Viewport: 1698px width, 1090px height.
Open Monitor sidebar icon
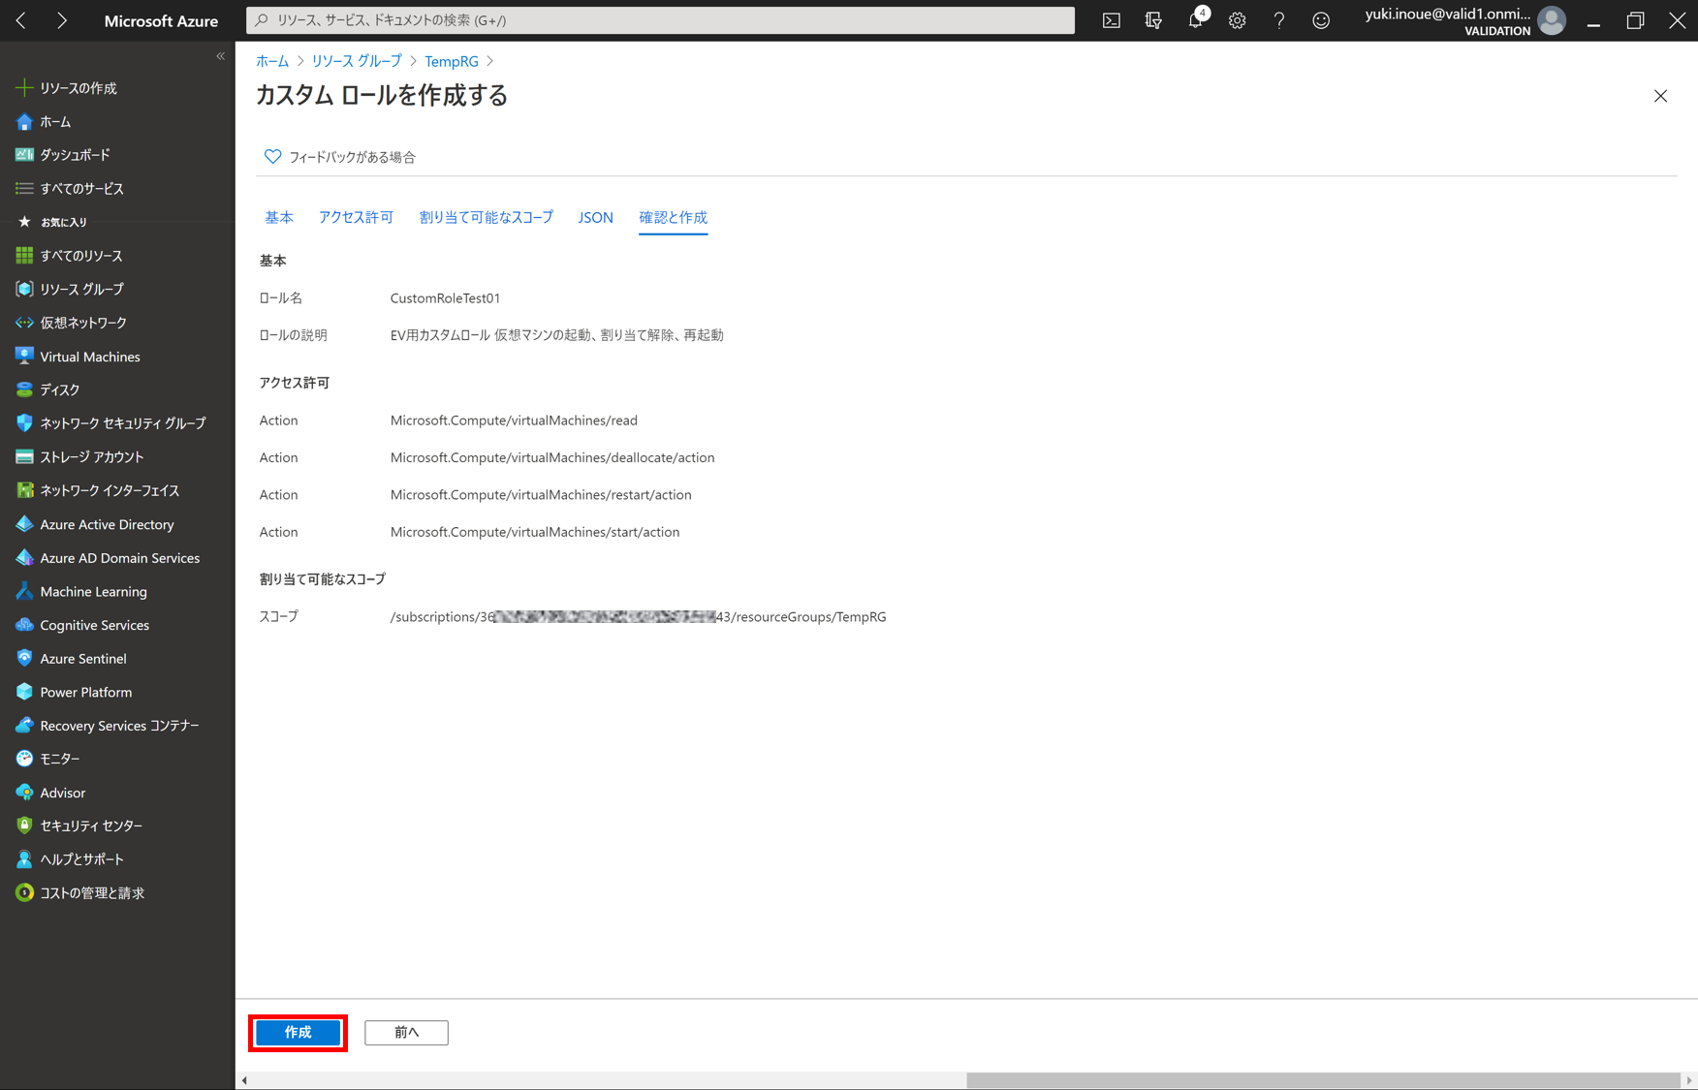click(24, 759)
